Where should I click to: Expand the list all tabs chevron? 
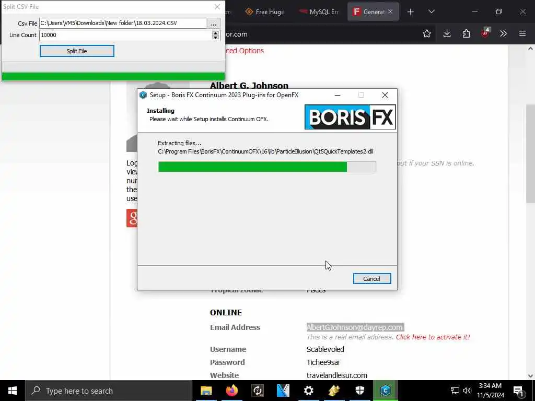[431, 12]
